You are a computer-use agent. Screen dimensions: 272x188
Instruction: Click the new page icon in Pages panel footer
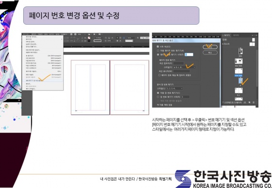coord(250,103)
